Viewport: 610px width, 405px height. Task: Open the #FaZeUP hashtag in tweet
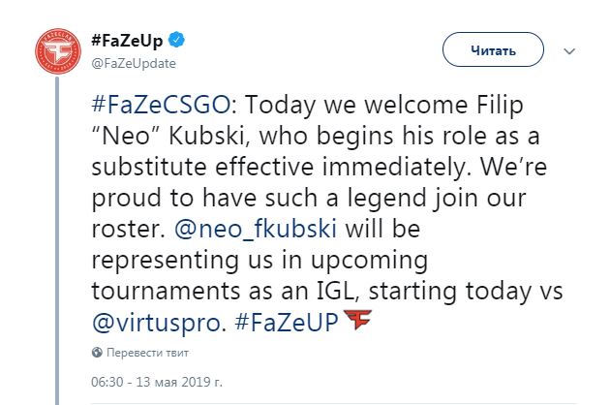click(284, 321)
